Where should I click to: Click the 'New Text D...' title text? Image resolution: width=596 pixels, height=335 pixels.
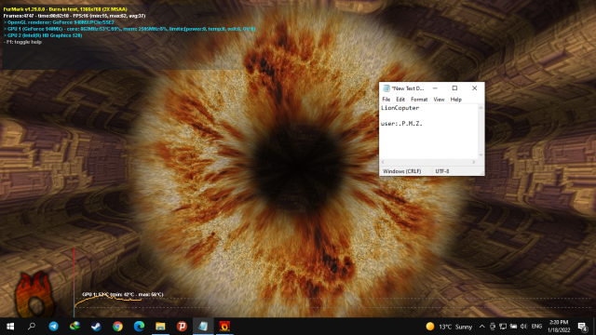click(x=408, y=88)
